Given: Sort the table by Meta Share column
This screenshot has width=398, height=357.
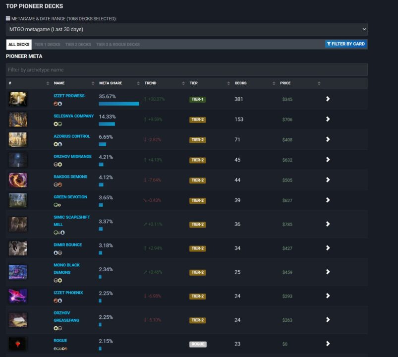Looking at the screenshot, I should (x=111, y=83).
